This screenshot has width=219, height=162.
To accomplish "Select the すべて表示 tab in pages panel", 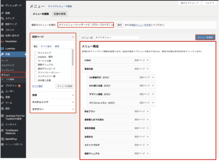I will [46, 46].
